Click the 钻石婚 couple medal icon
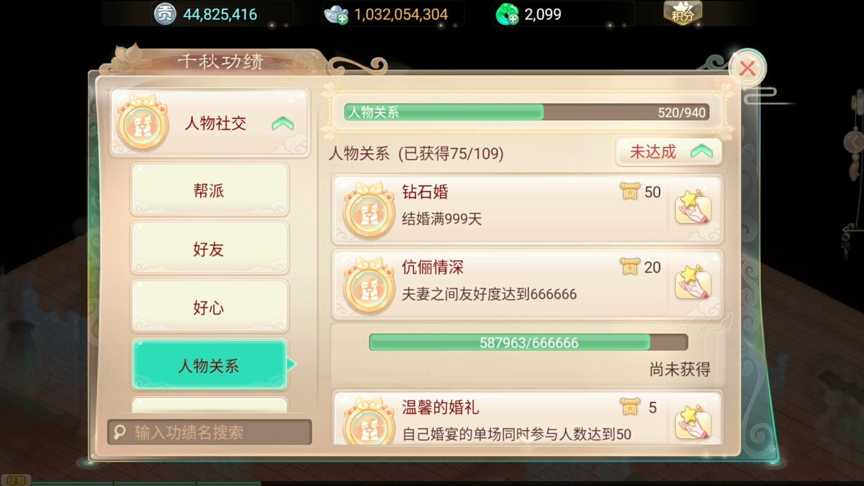The height and width of the screenshot is (486, 864). coord(369,210)
